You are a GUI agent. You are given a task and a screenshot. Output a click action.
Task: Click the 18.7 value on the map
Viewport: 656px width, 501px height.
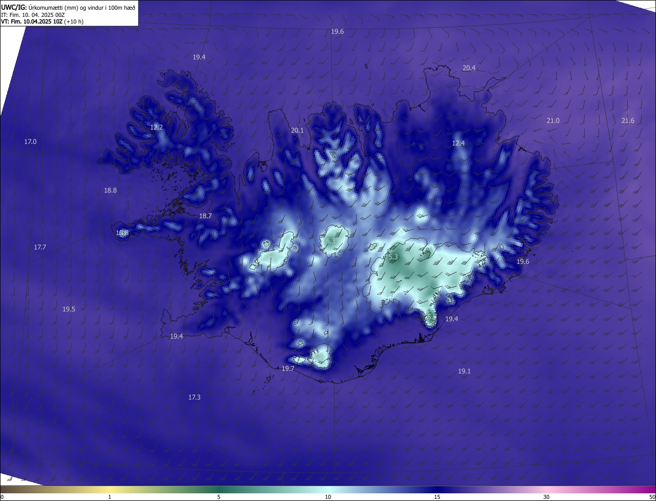tap(206, 217)
